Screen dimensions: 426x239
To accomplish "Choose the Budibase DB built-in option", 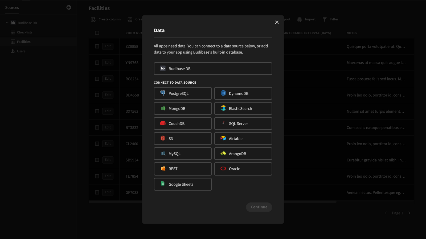I will coord(213,69).
